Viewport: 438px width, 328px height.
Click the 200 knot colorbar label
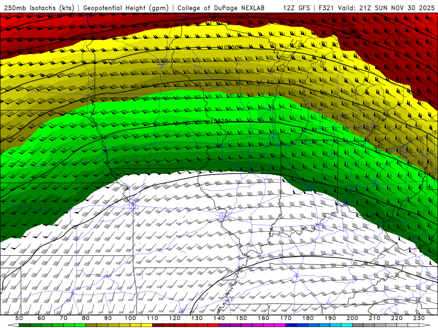tap(353, 318)
